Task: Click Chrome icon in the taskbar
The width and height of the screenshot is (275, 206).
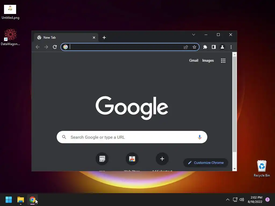Action: click(32, 200)
